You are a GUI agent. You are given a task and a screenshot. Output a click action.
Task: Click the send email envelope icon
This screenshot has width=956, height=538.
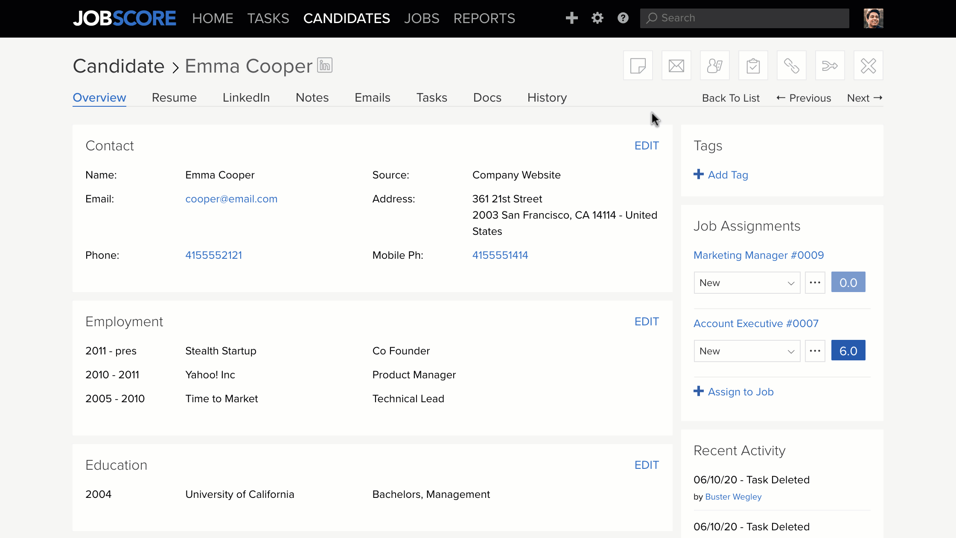click(x=676, y=65)
